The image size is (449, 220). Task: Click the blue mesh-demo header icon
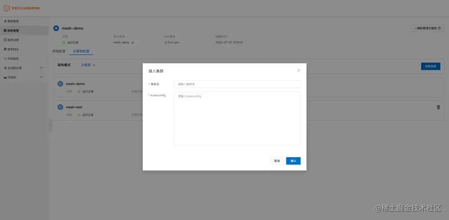pyautogui.click(x=56, y=28)
